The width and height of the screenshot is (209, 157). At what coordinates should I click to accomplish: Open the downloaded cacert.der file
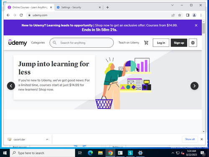coord(19,139)
